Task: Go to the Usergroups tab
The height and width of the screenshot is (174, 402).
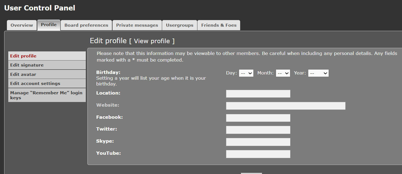Action: click(x=179, y=25)
